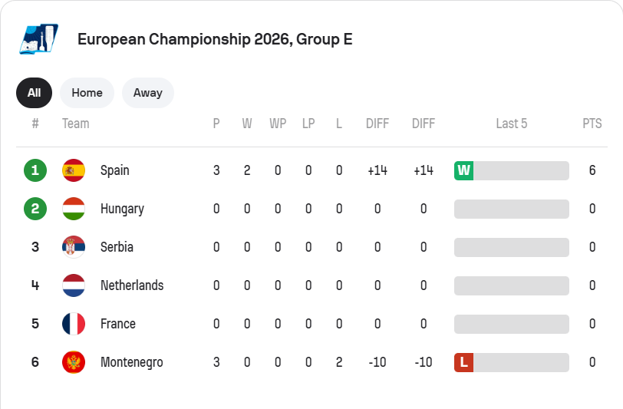Image resolution: width=623 pixels, height=409 pixels.
Task: Click the Montenegro flag icon
Action: (x=74, y=362)
